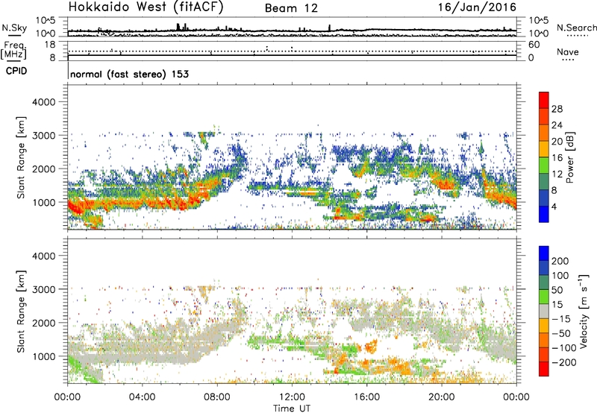Click the '12:00' time axis tick
597x413 pixels.
tap(292, 397)
